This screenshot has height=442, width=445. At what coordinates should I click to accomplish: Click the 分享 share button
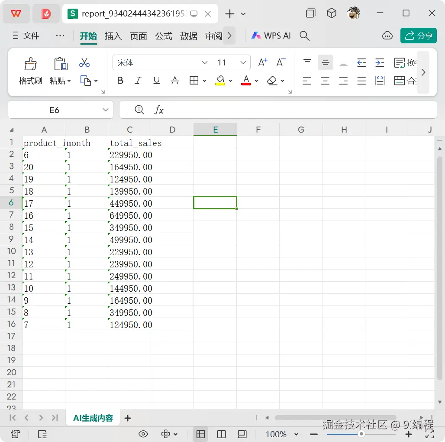tap(418, 36)
